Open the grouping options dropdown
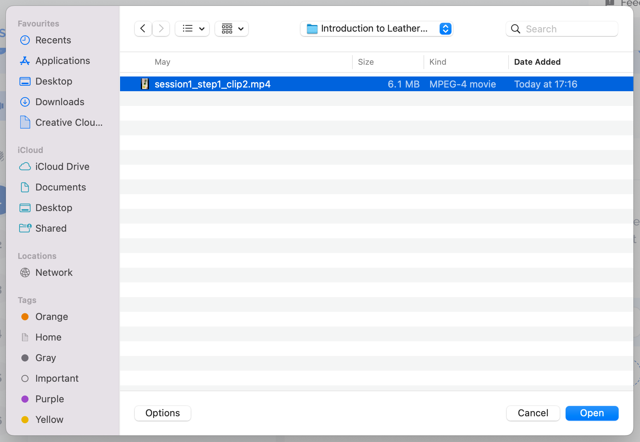 (231, 29)
